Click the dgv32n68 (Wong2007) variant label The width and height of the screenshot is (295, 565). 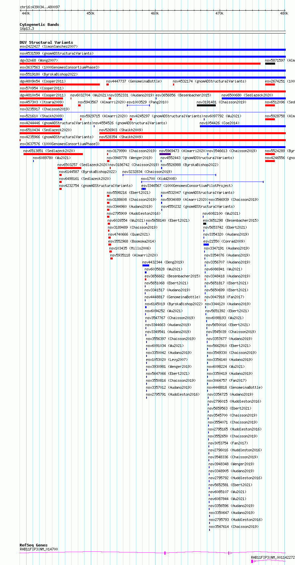click(x=39, y=61)
